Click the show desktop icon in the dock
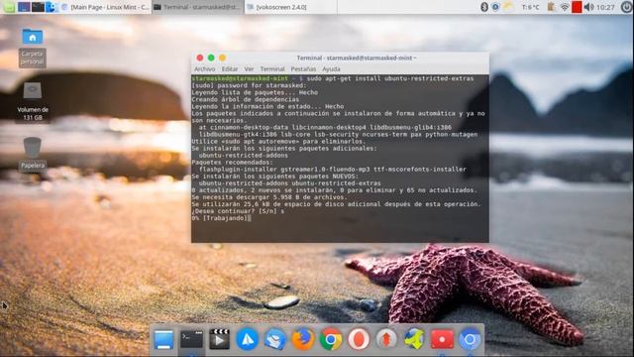 click(163, 339)
